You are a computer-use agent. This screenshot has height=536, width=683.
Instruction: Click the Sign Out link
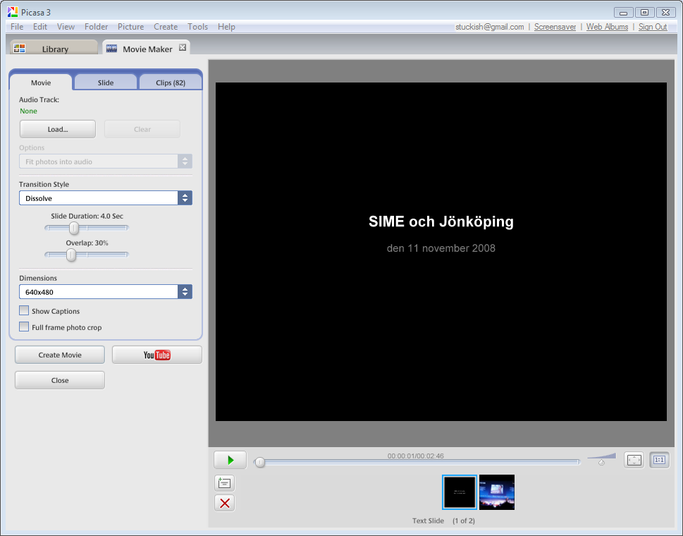coord(653,27)
